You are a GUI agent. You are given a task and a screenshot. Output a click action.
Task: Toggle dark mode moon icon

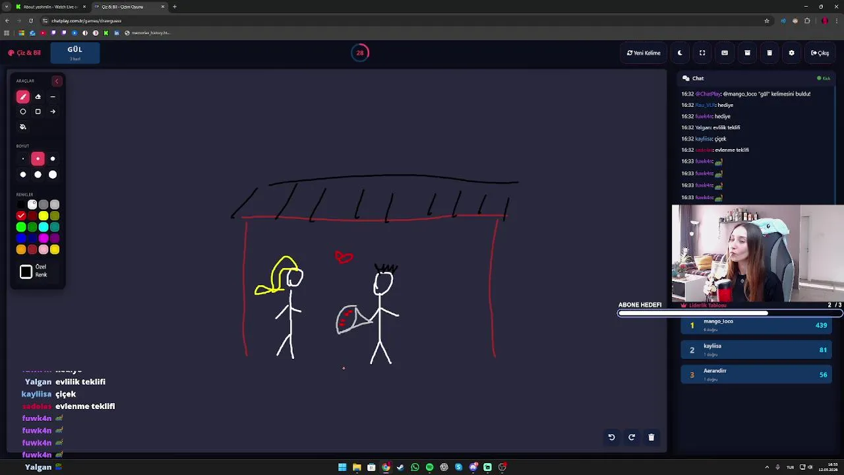(680, 53)
